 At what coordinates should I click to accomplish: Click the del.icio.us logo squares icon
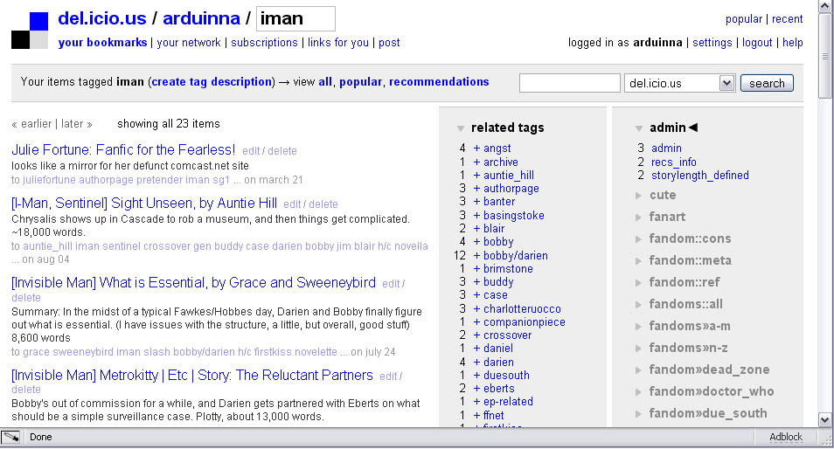point(30,31)
